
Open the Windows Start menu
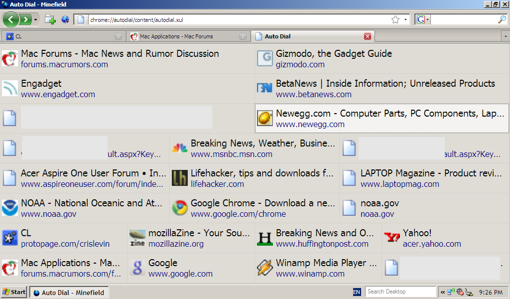pyautogui.click(x=13, y=292)
